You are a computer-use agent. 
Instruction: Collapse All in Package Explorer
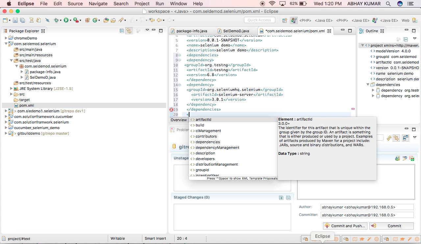pos(122,31)
